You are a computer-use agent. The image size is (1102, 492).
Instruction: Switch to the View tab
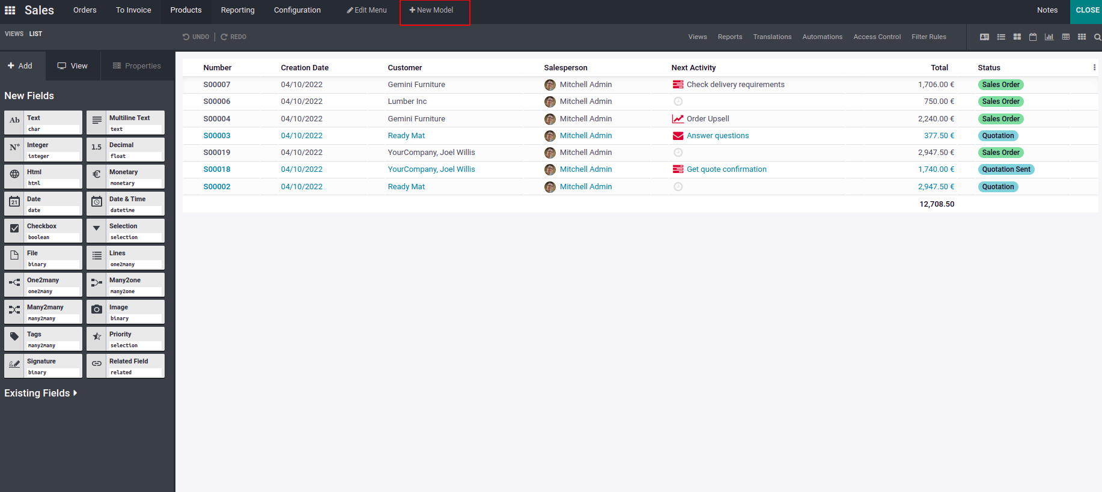coord(73,65)
